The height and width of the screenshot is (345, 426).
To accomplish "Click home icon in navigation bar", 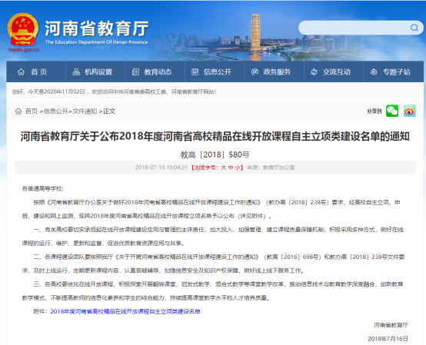I will click(x=21, y=72).
